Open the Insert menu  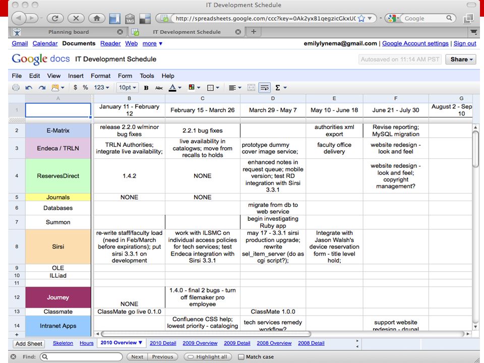coord(76,76)
